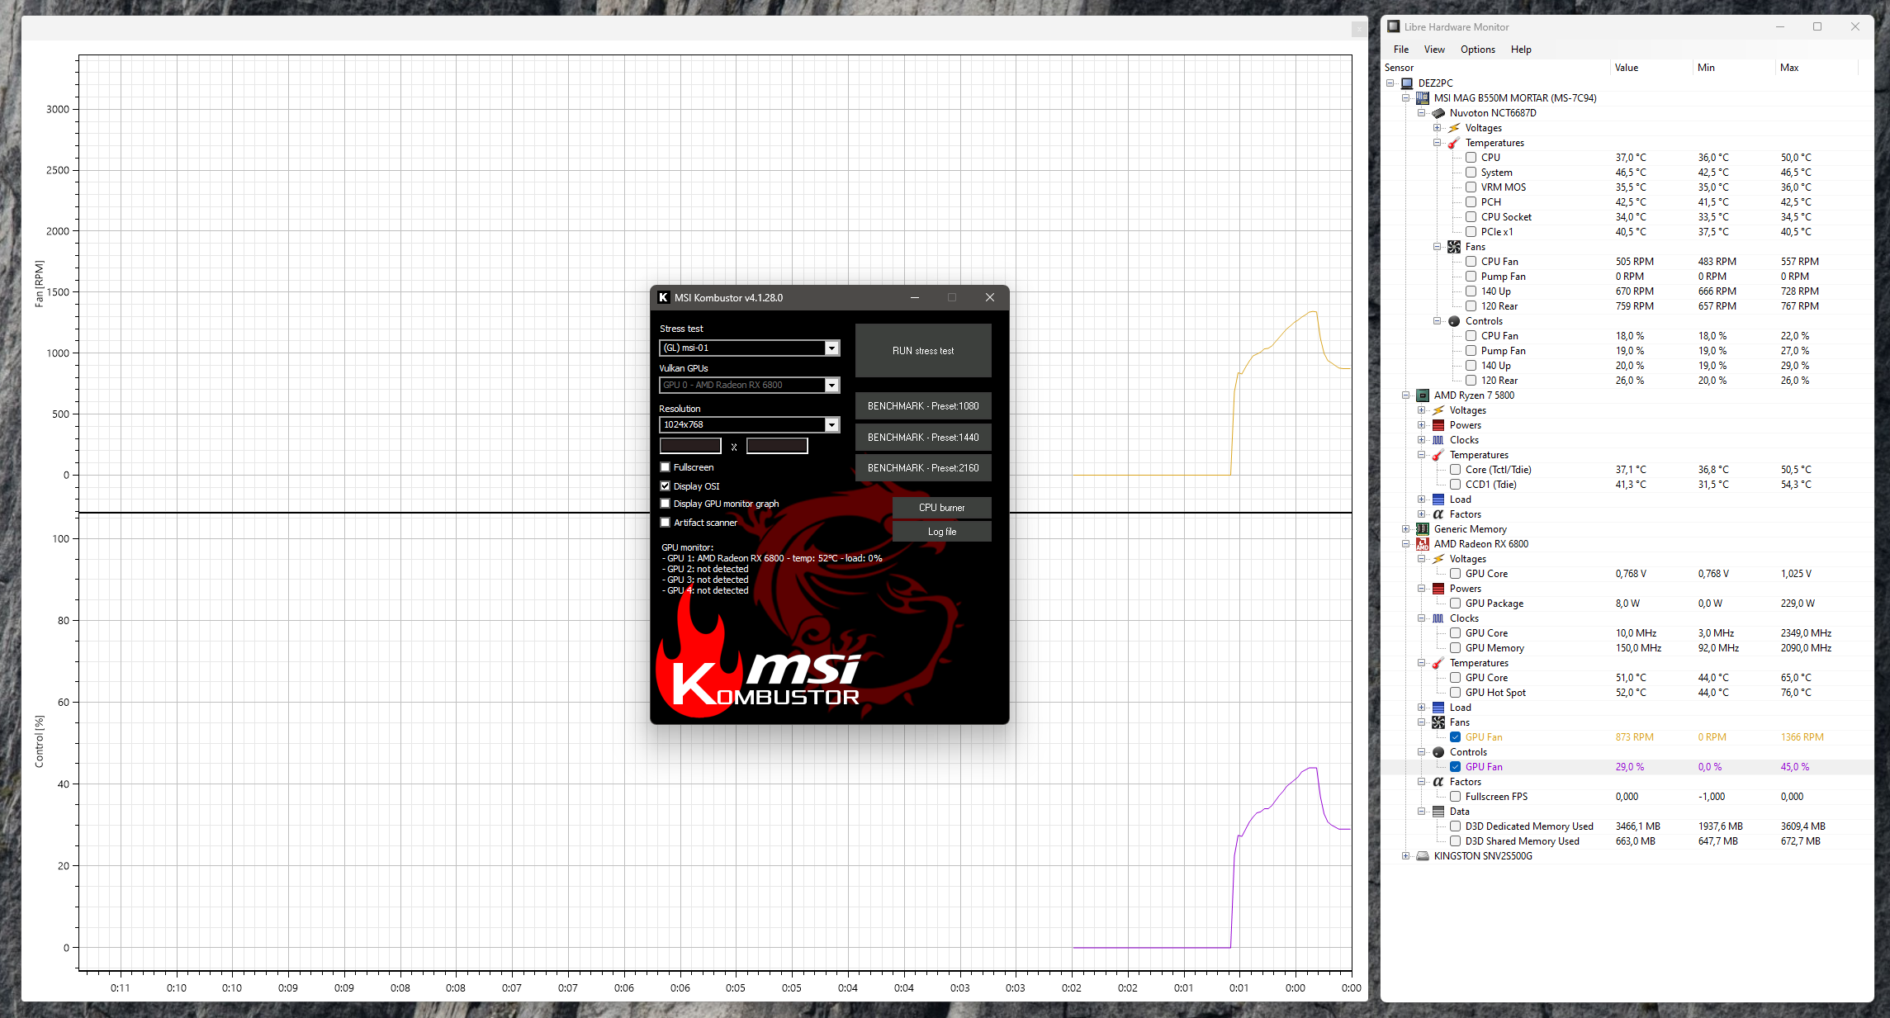The width and height of the screenshot is (1890, 1018).
Task: Uncheck the GPU Fan RPM sensor plot
Action: 1456,737
